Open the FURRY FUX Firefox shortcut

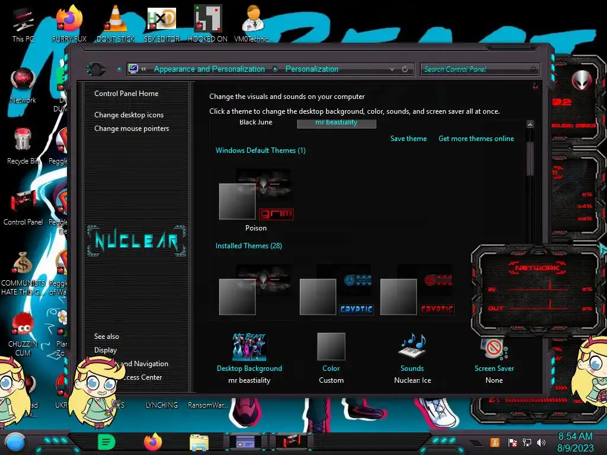69,23
